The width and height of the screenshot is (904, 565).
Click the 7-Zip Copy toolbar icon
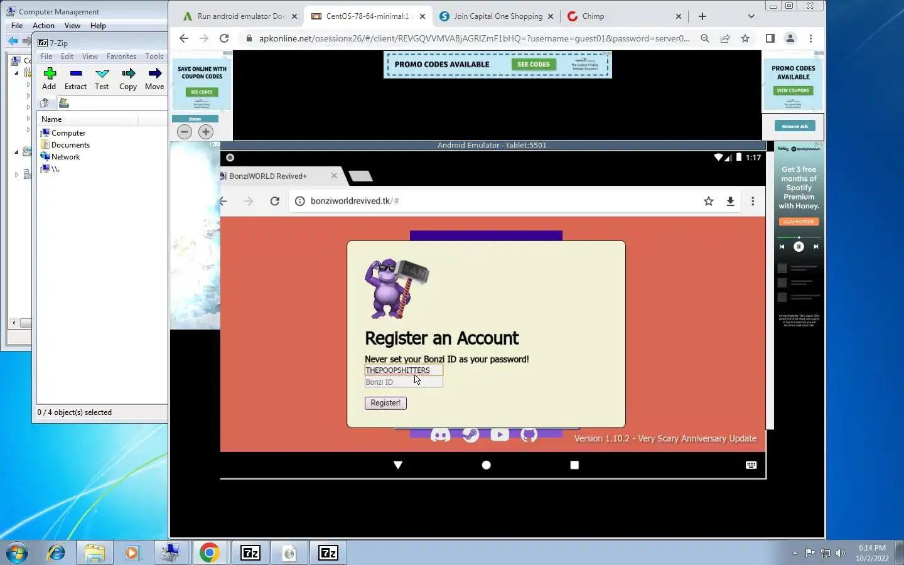click(128, 74)
